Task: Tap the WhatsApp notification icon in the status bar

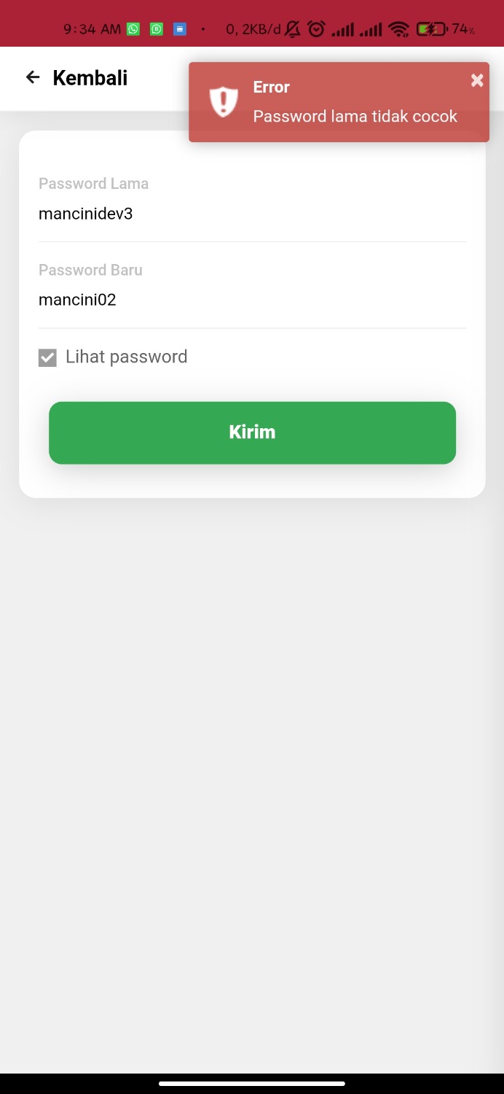Action: pos(133,29)
